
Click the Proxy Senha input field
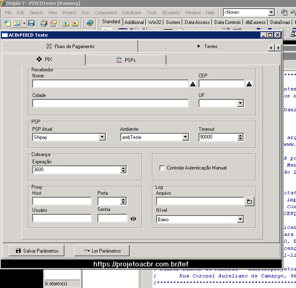[x=112, y=218]
